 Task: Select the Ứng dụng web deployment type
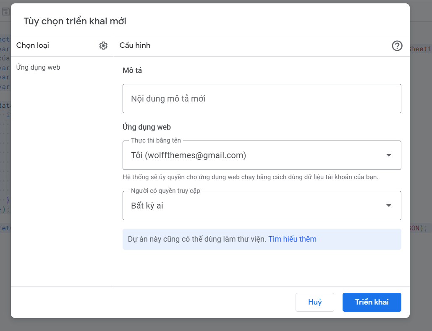(38, 67)
